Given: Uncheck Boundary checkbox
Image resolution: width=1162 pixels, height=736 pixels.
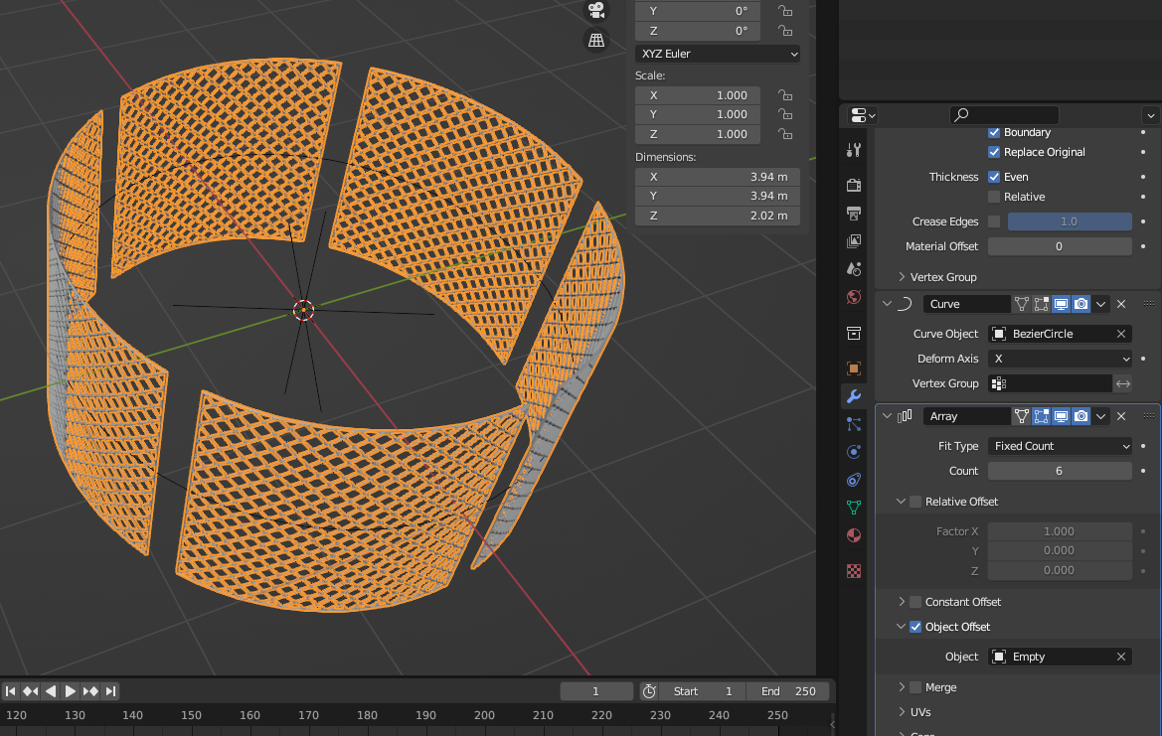Looking at the screenshot, I should [994, 132].
